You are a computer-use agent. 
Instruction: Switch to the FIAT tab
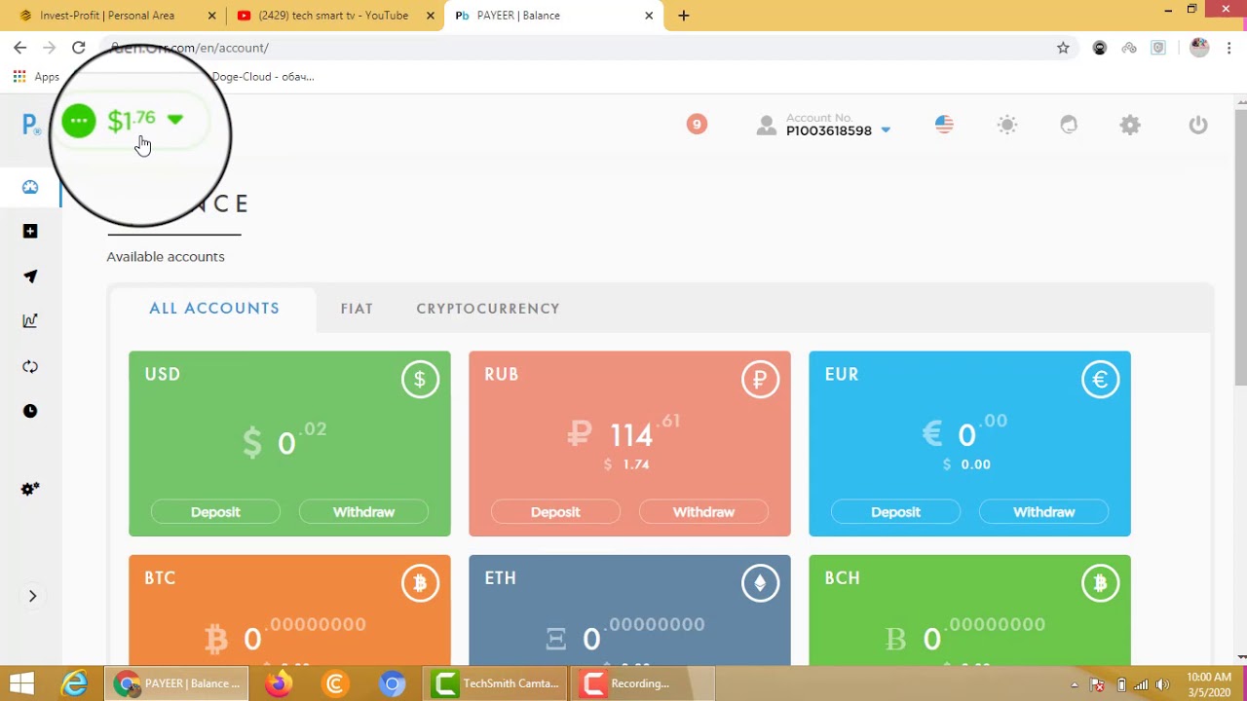[x=357, y=309]
